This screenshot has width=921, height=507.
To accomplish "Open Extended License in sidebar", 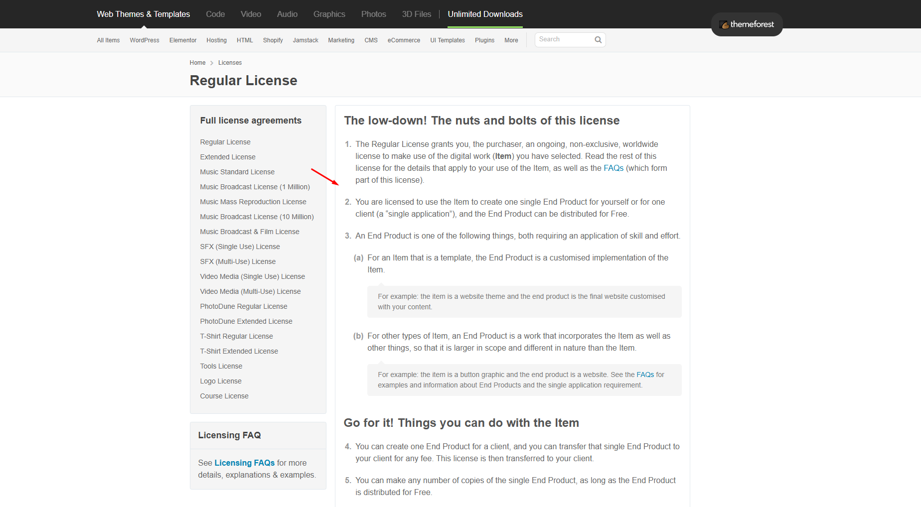I will pyautogui.click(x=228, y=157).
